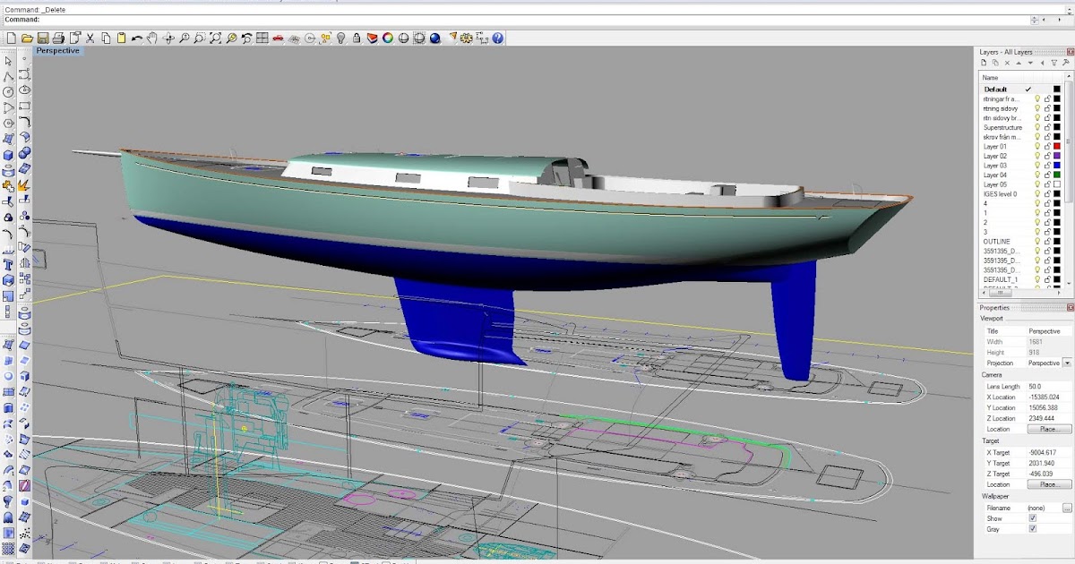Viewport: 1075px width, 564px height.
Task: Click the Undo arrow icon
Action: coord(136,38)
